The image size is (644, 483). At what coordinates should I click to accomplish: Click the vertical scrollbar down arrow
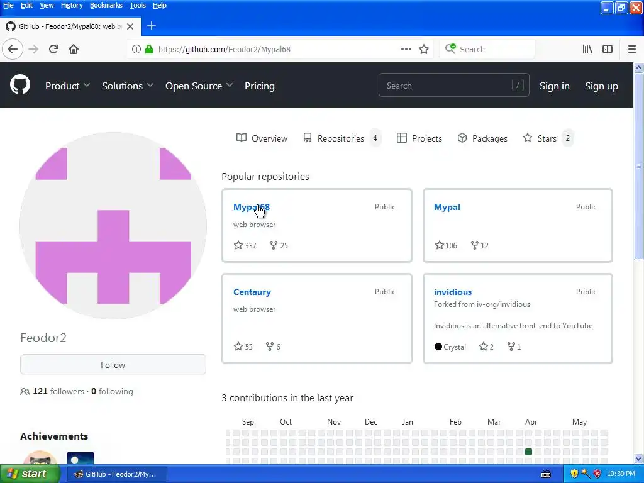point(638,458)
